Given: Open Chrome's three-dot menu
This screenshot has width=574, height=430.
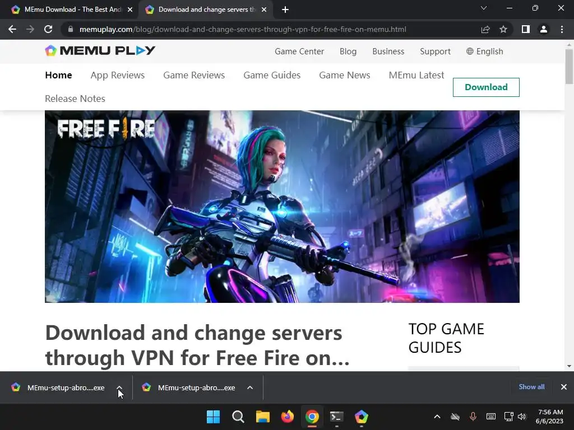Looking at the screenshot, I should click(562, 29).
